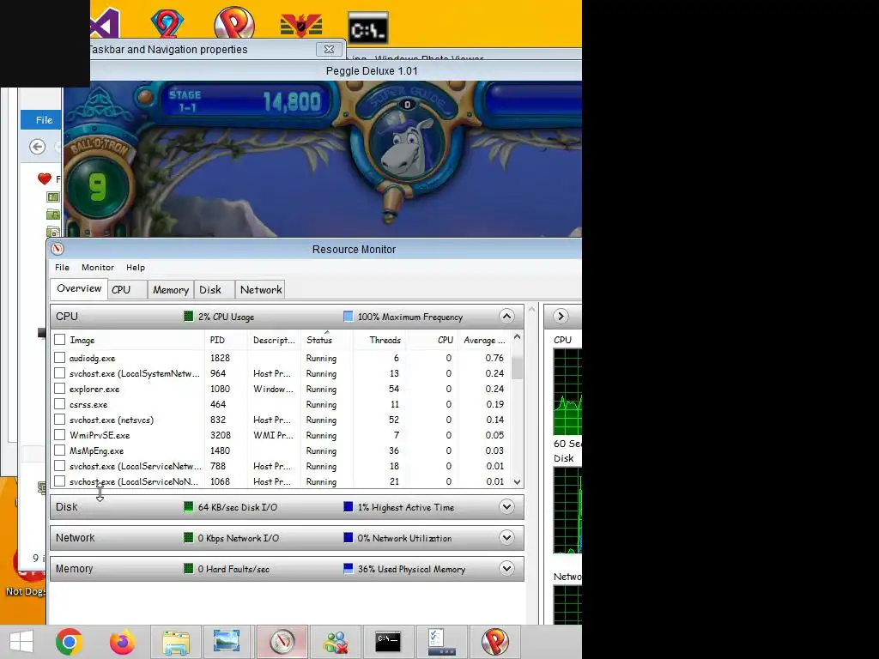Check the svchost.exe (LocalSystemNetw...) checkbox
Image resolution: width=879 pixels, height=659 pixels.
tap(59, 372)
